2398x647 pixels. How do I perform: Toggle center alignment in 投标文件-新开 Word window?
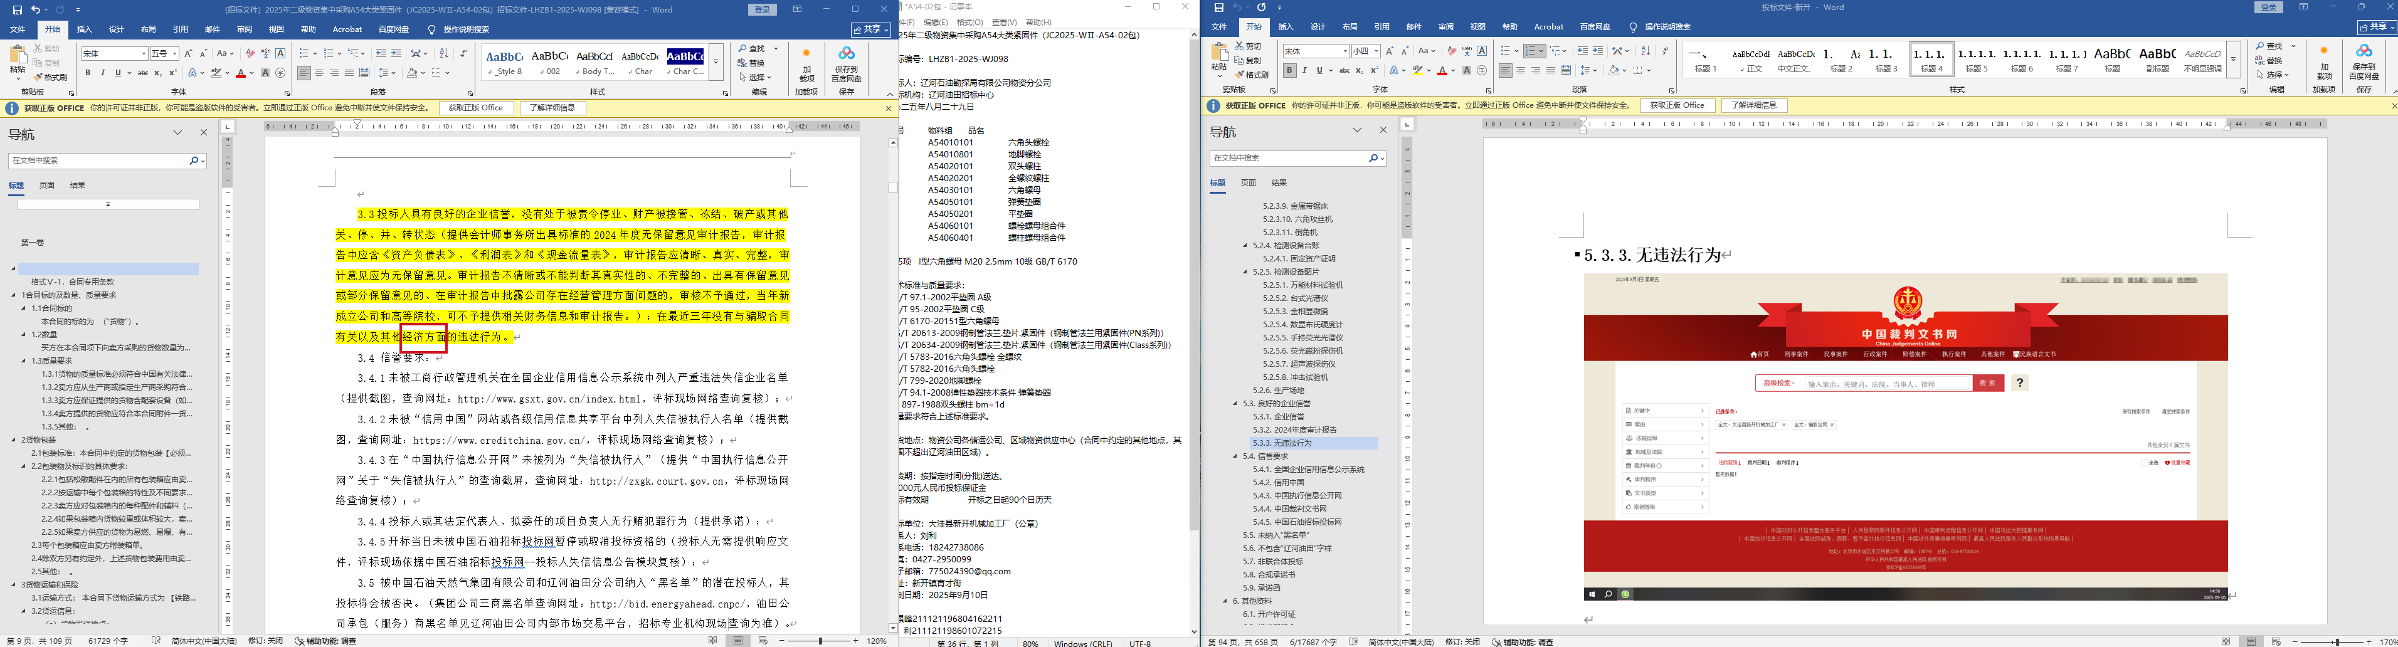click(1521, 70)
